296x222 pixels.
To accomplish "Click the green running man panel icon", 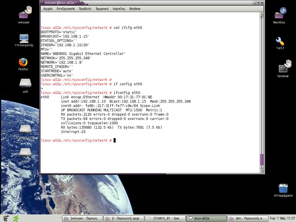I will tap(16, 219).
